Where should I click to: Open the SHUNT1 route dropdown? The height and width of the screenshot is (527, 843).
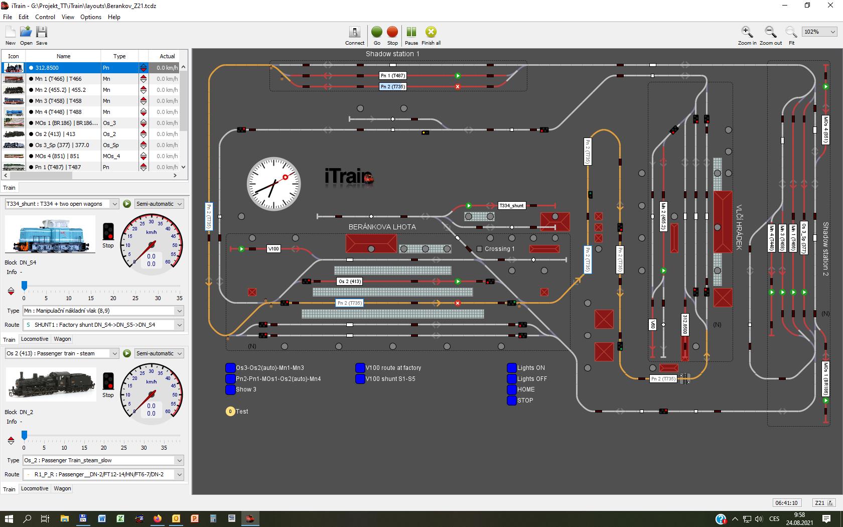(179, 325)
